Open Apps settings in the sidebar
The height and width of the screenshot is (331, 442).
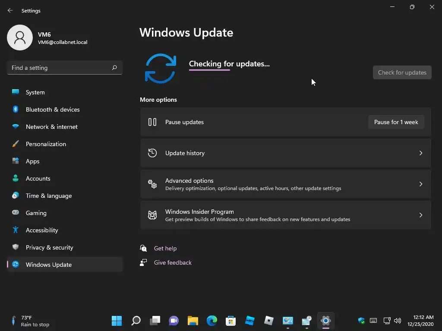65,161
